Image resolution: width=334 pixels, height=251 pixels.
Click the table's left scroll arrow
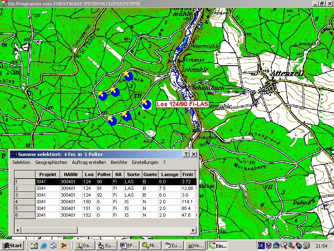(18, 231)
